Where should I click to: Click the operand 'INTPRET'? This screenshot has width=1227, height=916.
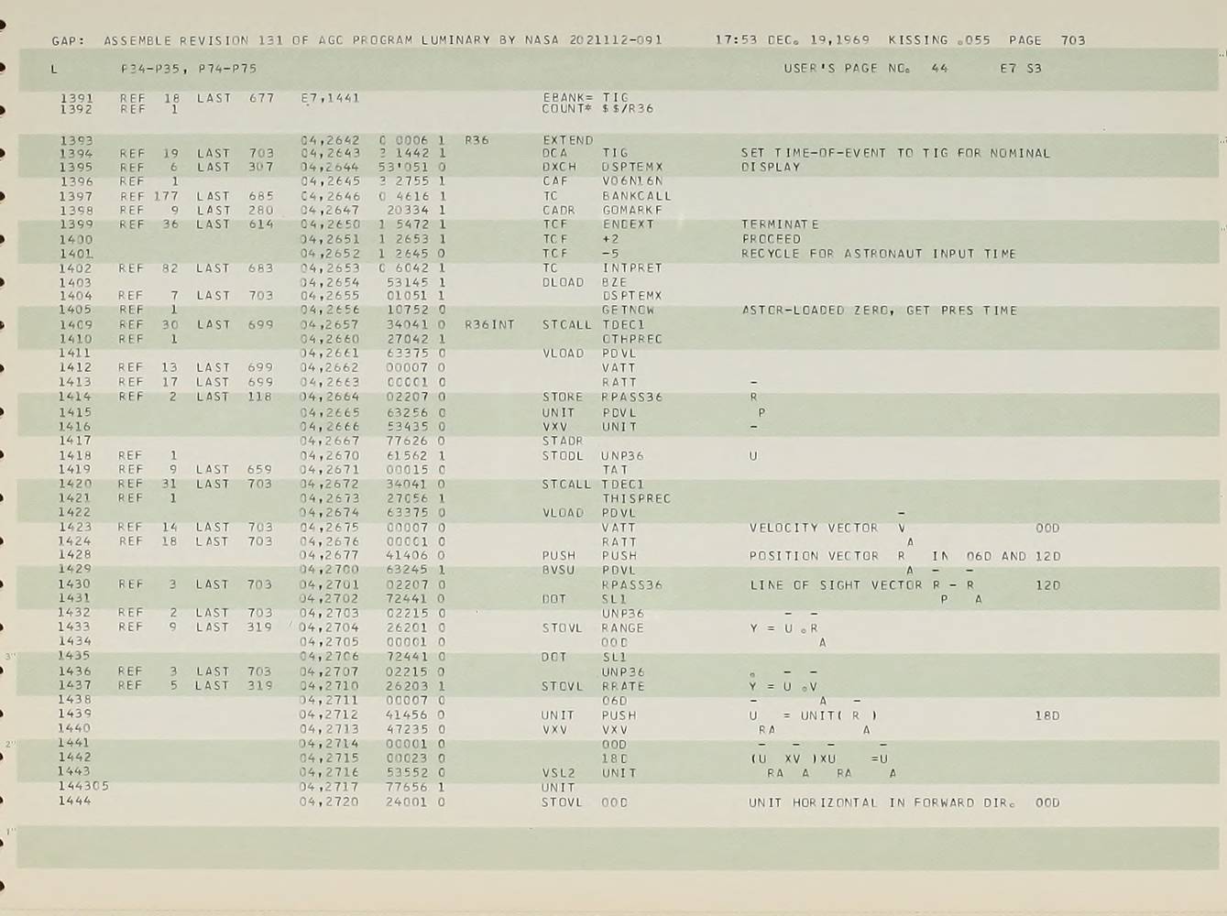pos(632,268)
